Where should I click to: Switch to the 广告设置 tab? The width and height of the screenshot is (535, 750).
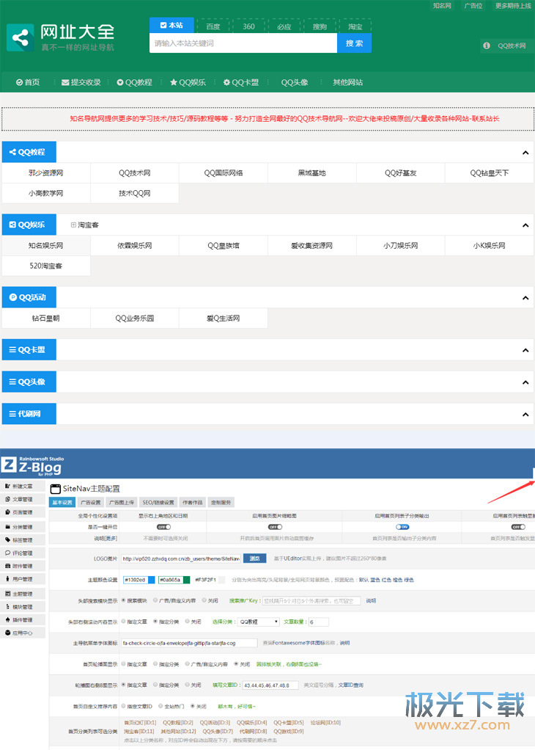(x=92, y=503)
